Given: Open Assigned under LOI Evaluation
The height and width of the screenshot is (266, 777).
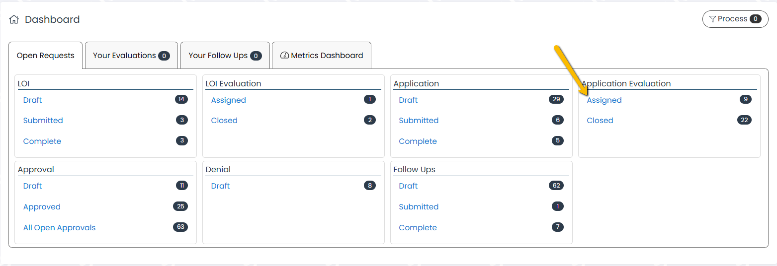Looking at the screenshot, I should click(229, 100).
